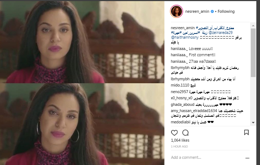
Task: Click scrollbar up arrow in comments
Action: tap(253, 26)
